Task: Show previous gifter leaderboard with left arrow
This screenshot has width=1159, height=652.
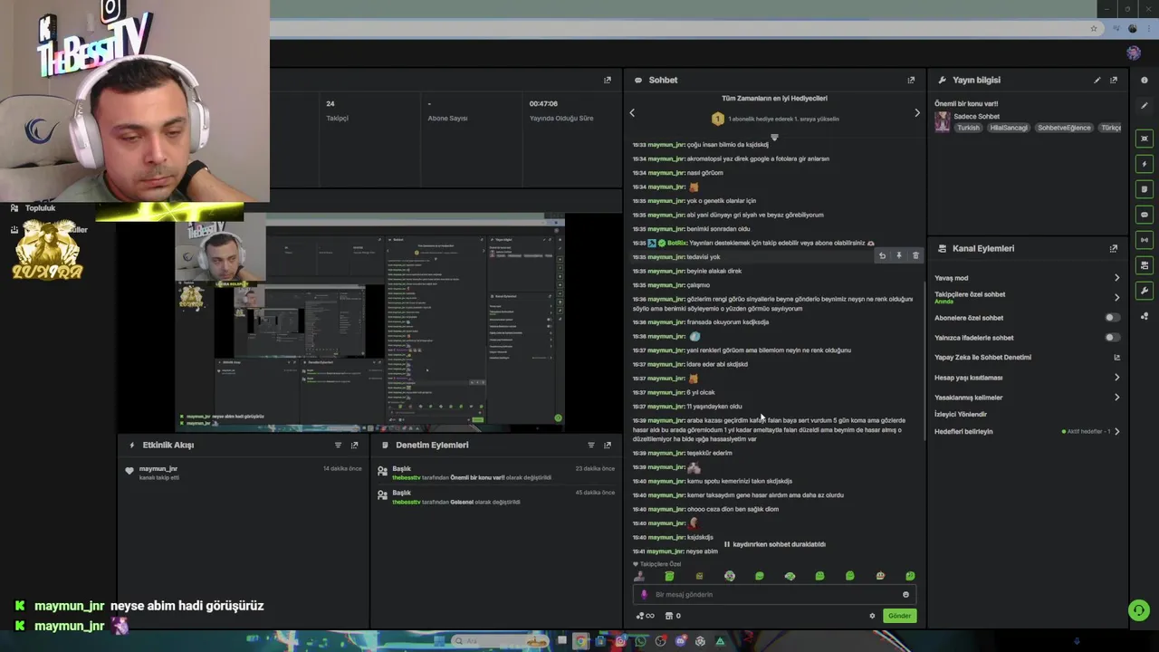Action: (632, 113)
